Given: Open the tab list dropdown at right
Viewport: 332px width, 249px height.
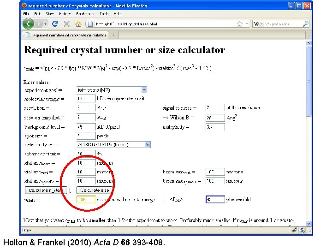Looking at the screenshot, I should coord(308,35).
